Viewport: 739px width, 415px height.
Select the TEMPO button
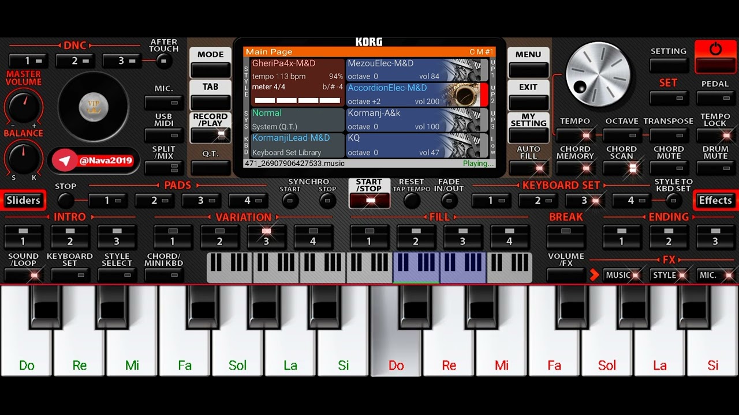click(x=575, y=135)
